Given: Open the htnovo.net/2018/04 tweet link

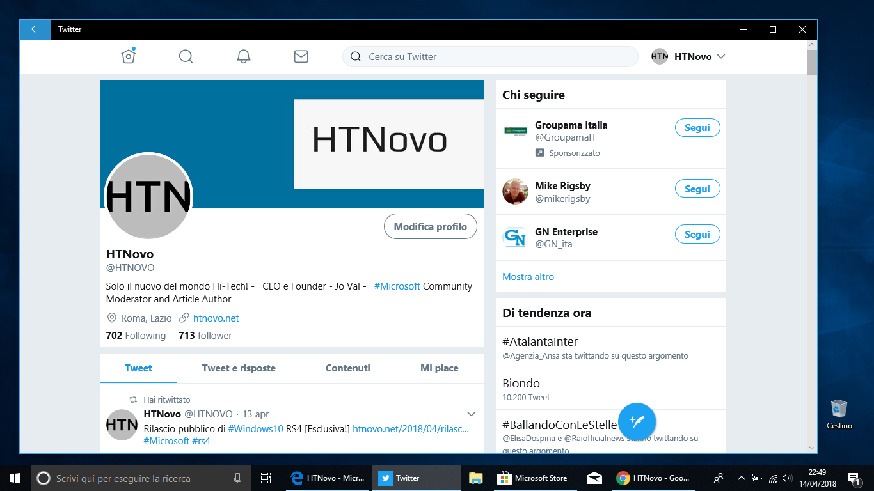Looking at the screenshot, I should click(x=411, y=429).
